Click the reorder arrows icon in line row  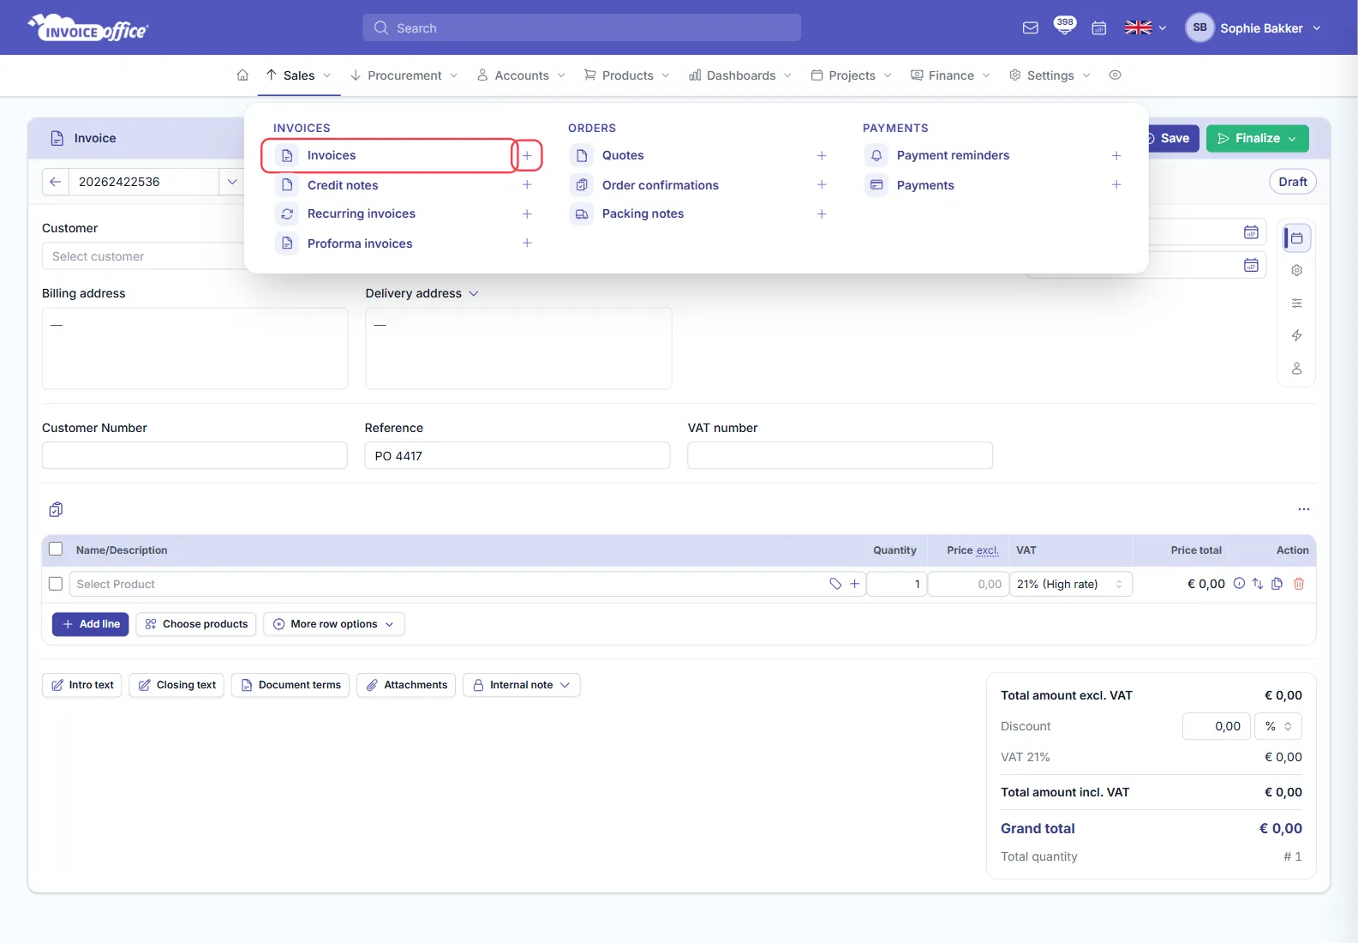1258,584
